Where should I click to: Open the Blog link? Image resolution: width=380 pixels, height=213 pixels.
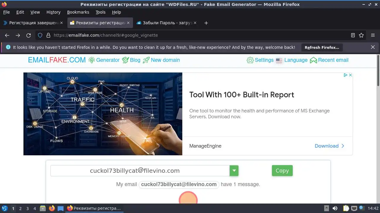135,60
